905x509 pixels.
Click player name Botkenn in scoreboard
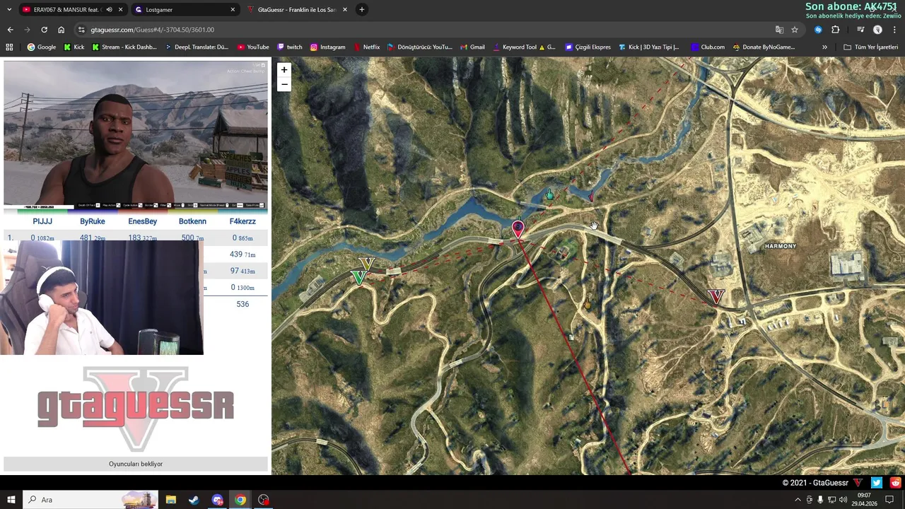coord(192,221)
